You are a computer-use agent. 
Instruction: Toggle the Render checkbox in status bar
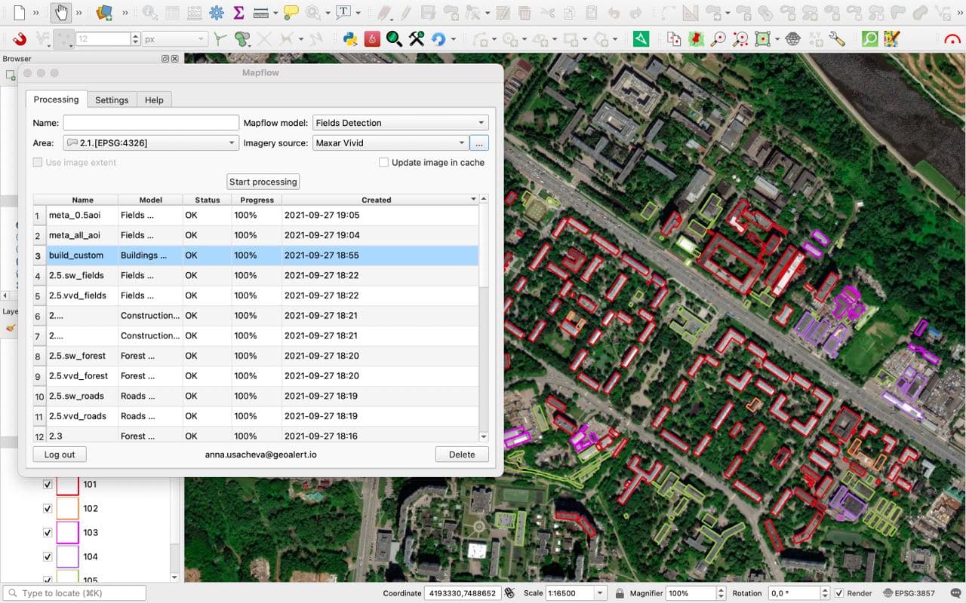tap(839, 593)
